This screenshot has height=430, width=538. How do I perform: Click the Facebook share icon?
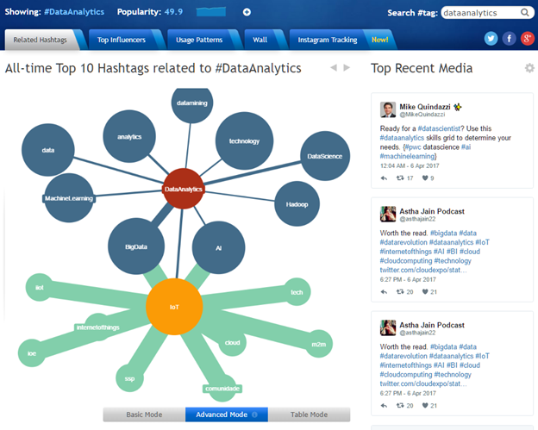[509, 39]
